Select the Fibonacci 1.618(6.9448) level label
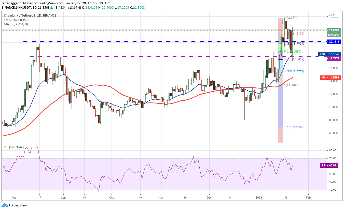 tap(294, 127)
